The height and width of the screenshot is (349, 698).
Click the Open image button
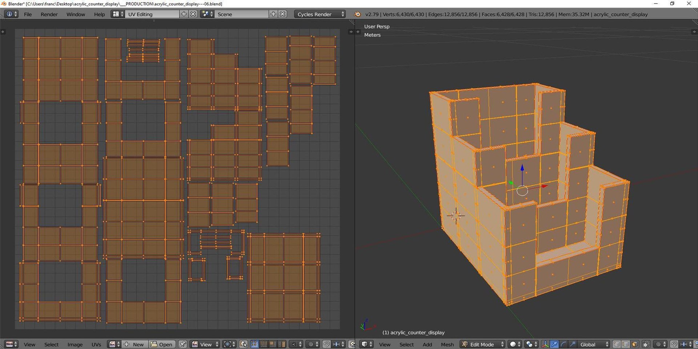click(x=162, y=344)
